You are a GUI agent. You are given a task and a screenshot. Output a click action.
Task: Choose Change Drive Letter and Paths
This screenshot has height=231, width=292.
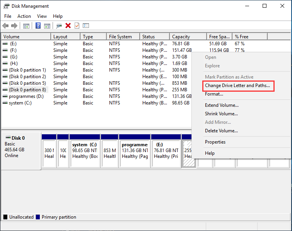point(238,86)
